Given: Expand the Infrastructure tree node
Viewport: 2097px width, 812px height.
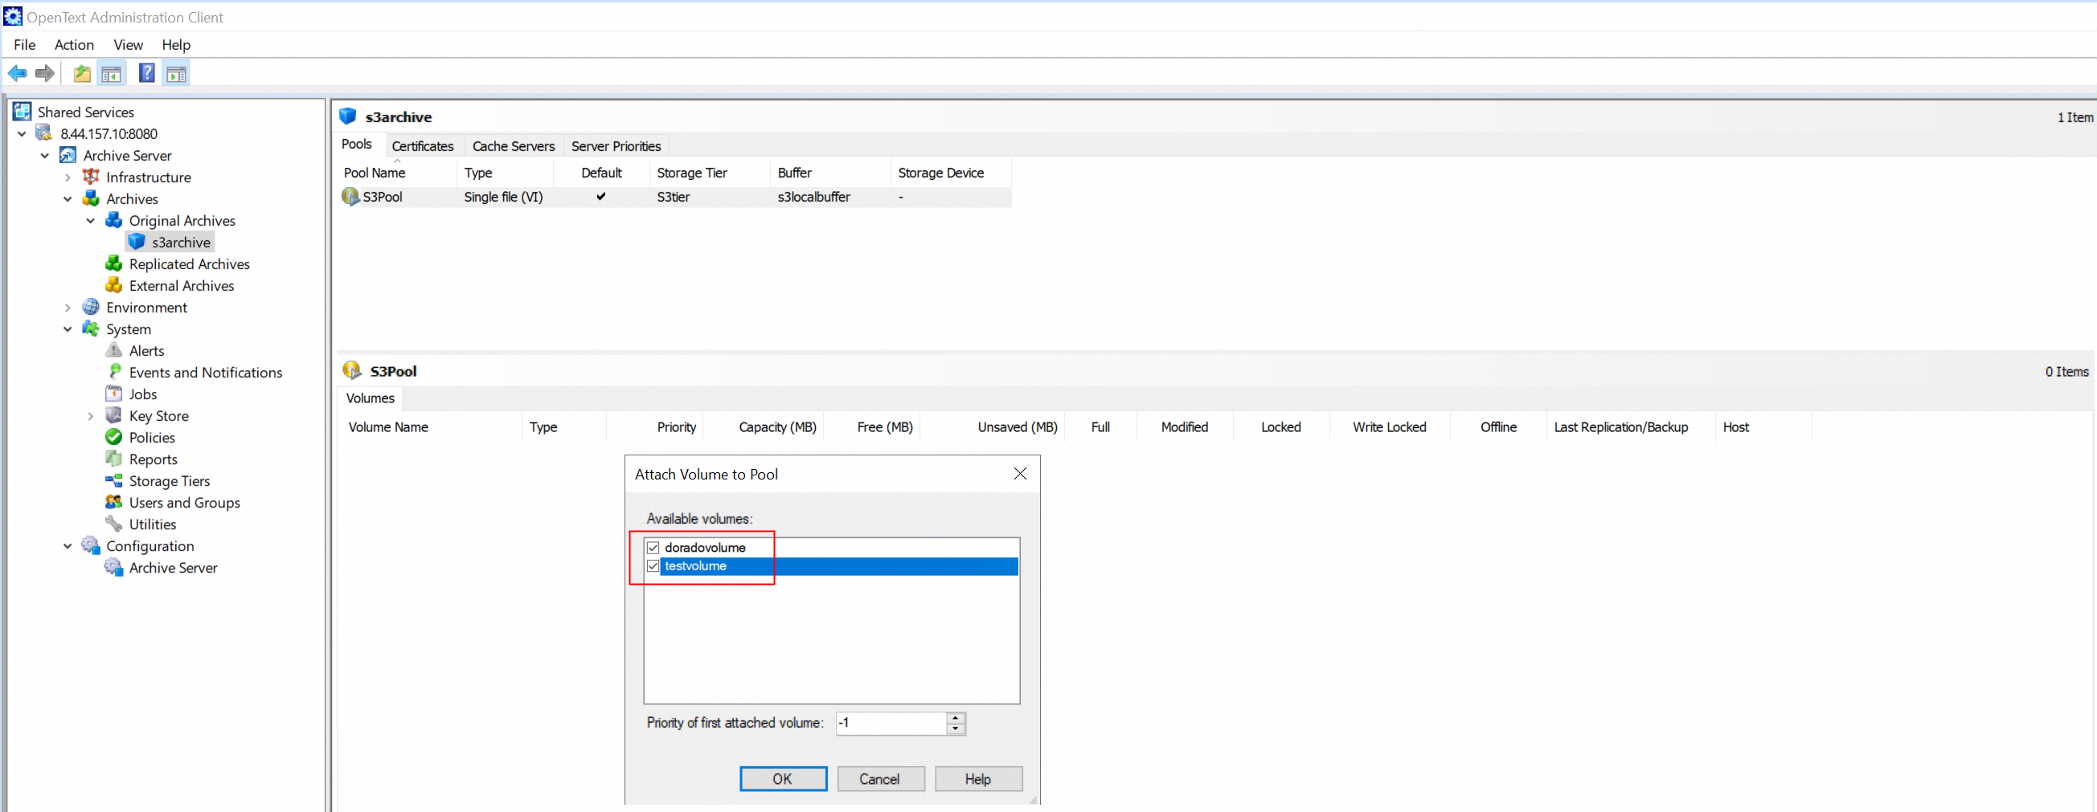Looking at the screenshot, I should [68, 177].
